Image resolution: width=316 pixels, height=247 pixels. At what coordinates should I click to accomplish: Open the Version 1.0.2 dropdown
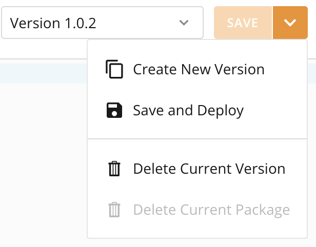tap(102, 23)
